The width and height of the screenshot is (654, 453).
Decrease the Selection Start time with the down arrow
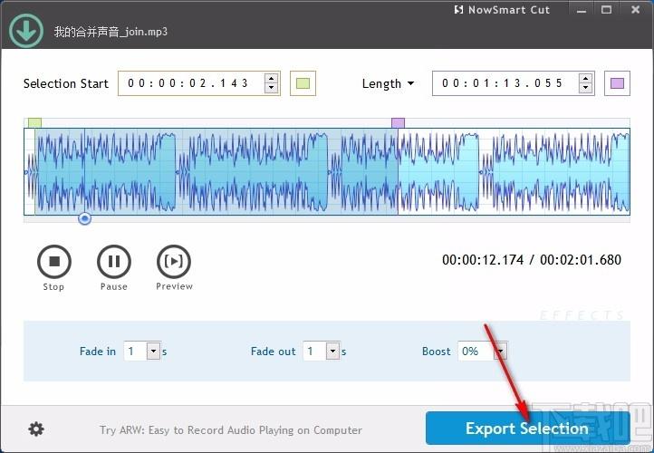click(271, 88)
